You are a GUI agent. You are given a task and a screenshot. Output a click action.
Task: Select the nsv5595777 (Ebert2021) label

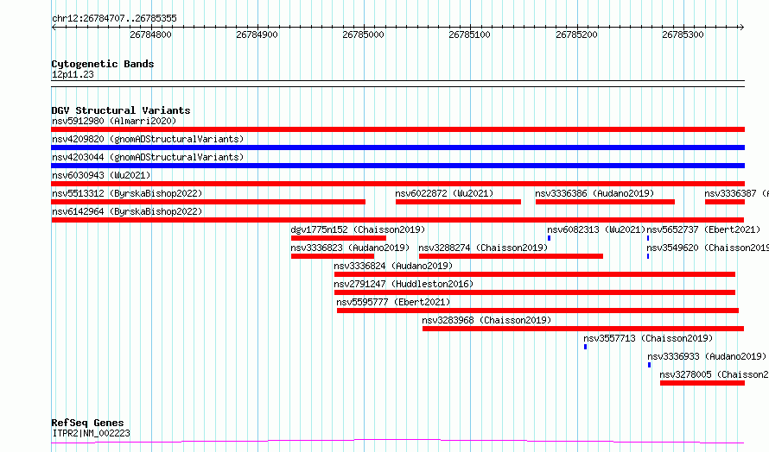click(393, 302)
